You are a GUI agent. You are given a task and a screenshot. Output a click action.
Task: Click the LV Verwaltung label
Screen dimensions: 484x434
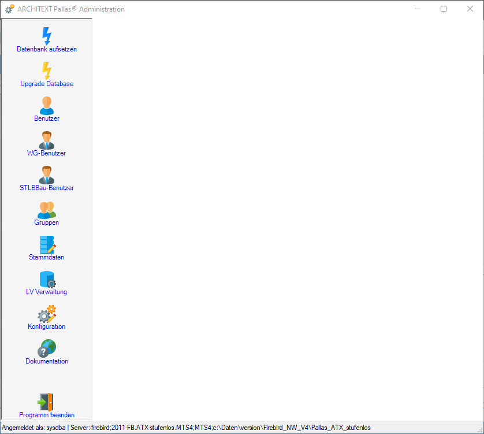47,292
